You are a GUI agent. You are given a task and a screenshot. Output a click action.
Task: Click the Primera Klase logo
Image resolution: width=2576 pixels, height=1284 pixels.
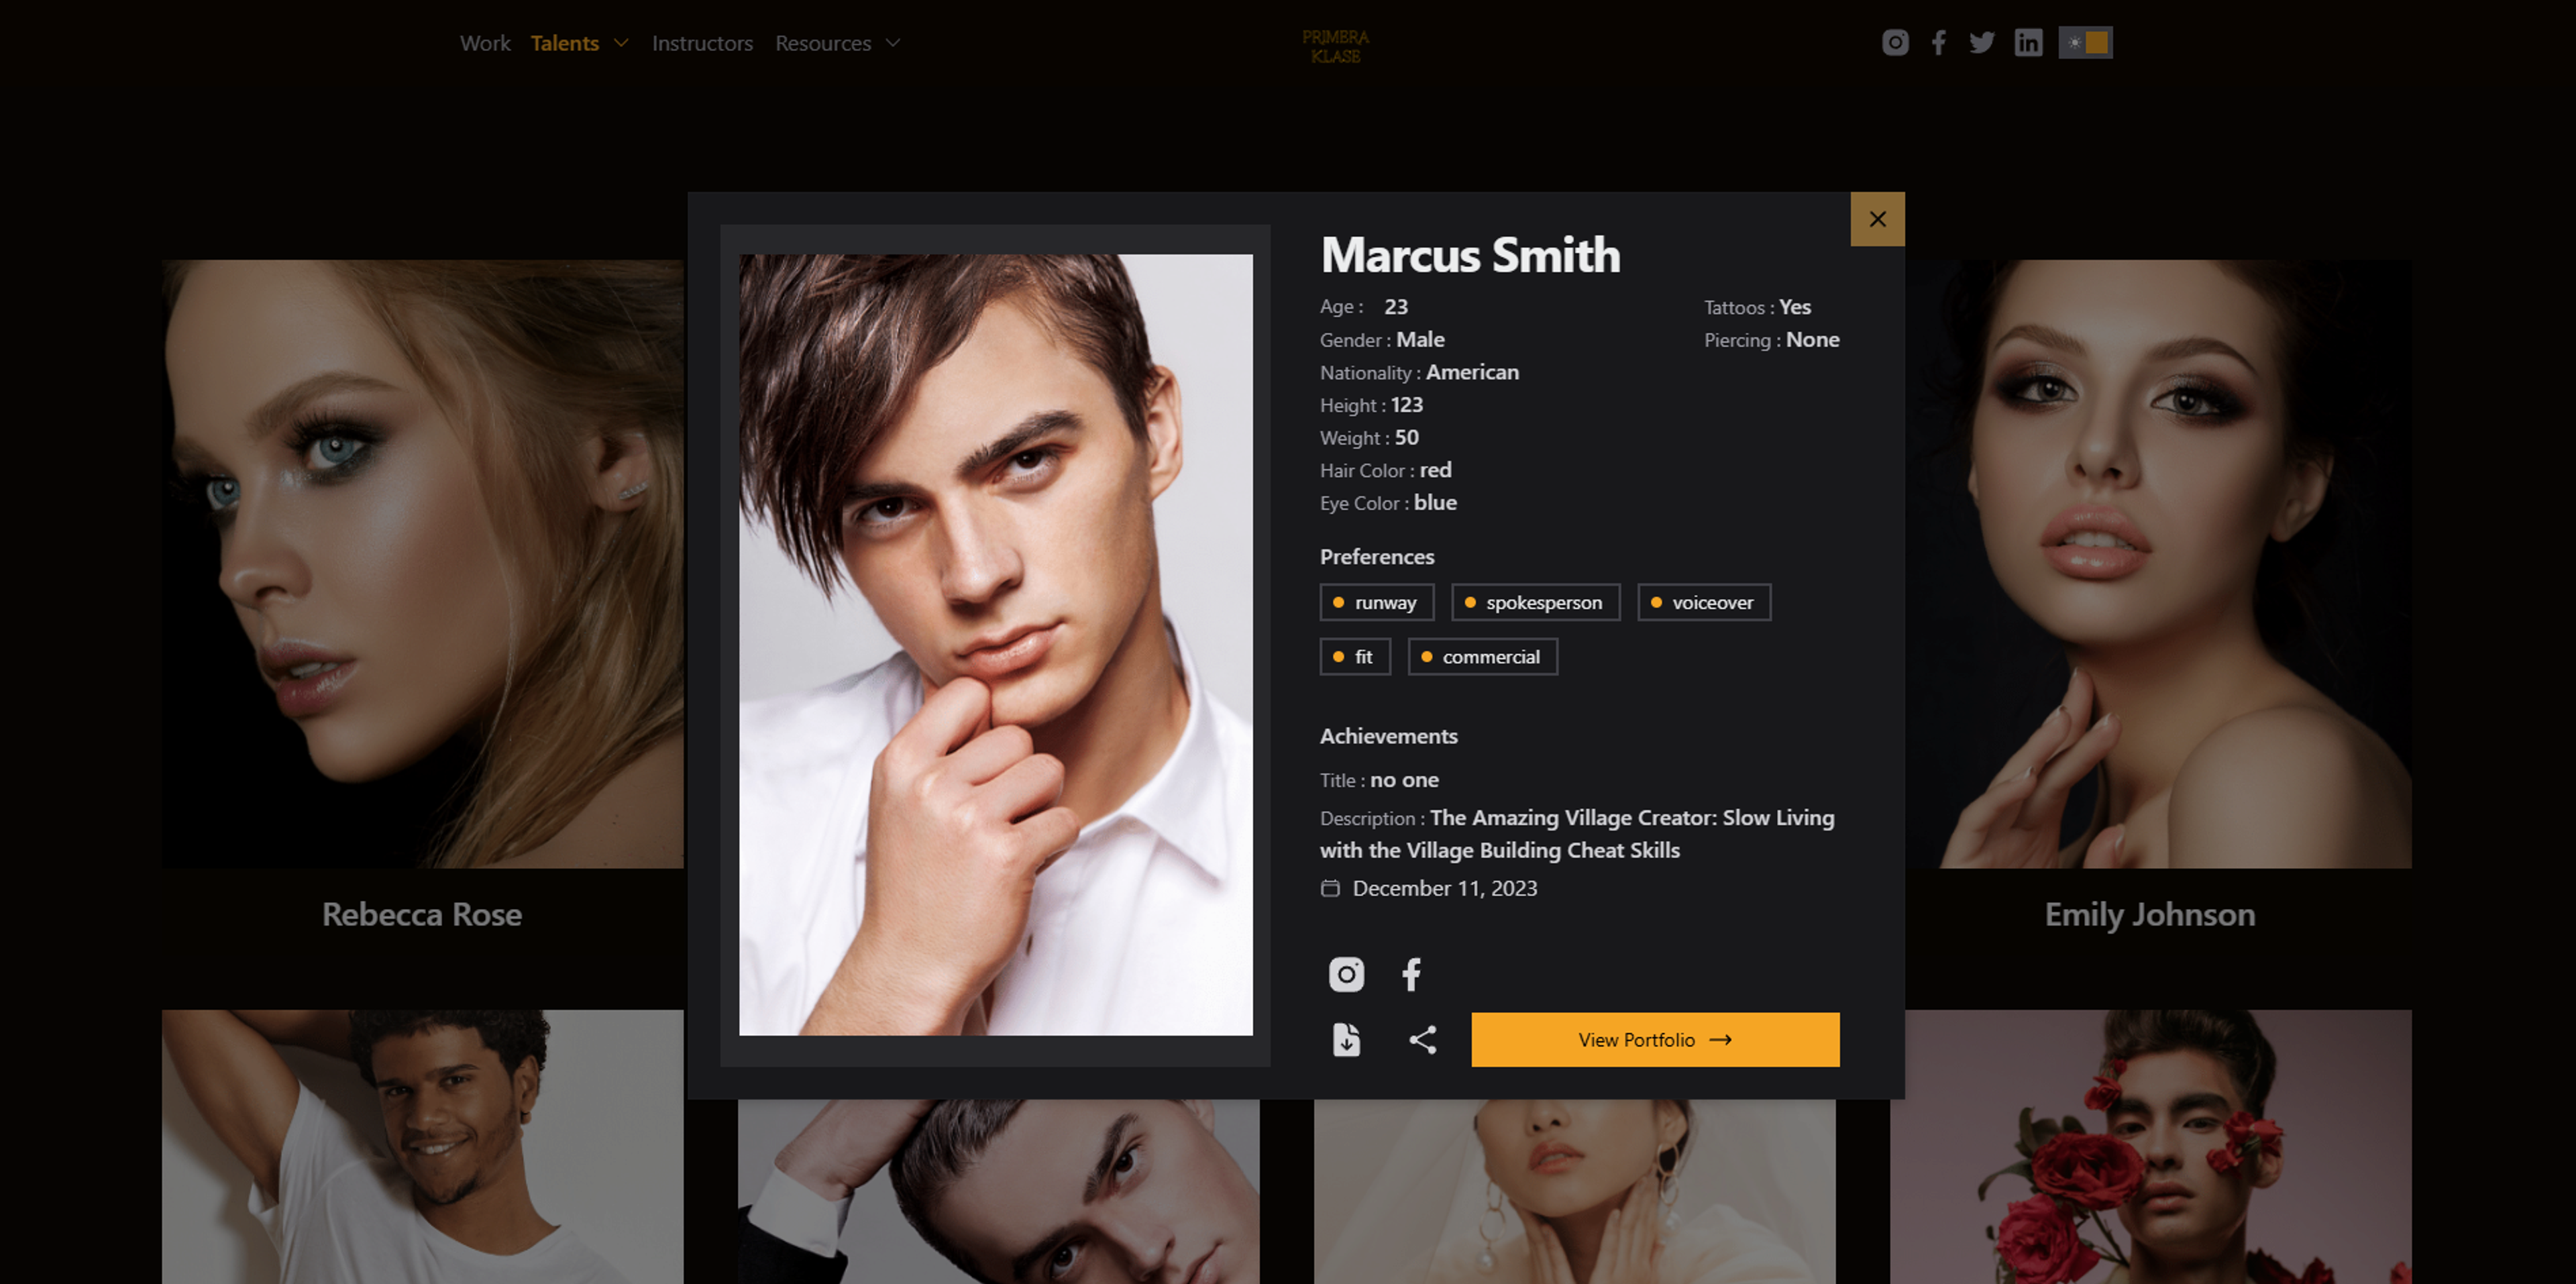pyautogui.click(x=1335, y=46)
